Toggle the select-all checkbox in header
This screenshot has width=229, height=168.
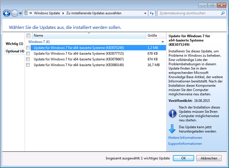tap(28, 35)
